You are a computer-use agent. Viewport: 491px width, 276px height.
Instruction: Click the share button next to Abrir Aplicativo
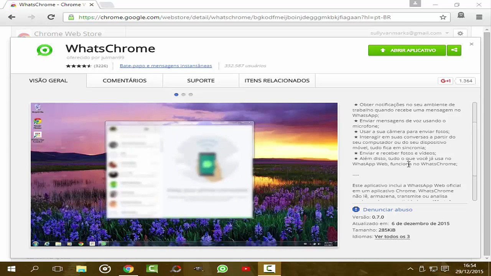454,50
